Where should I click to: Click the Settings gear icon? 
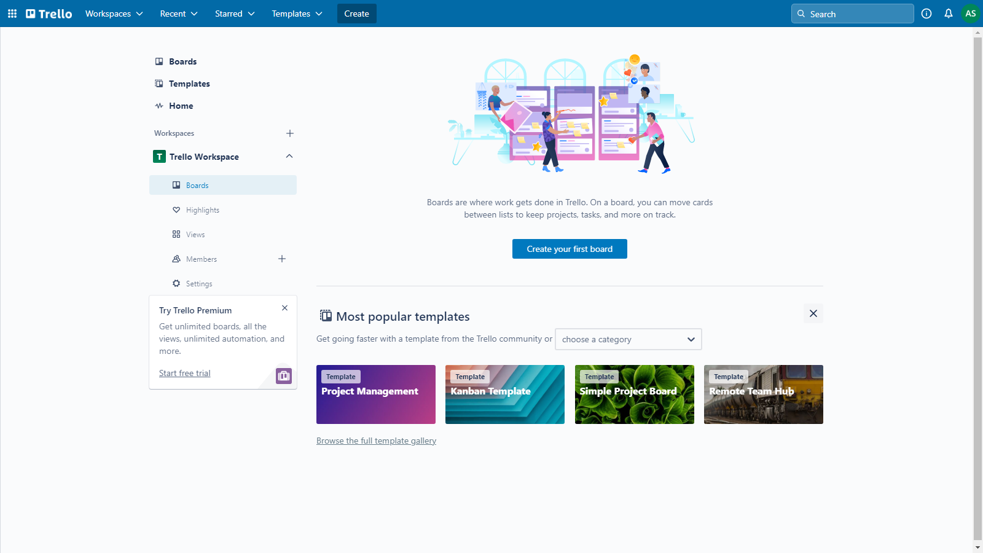[176, 284]
